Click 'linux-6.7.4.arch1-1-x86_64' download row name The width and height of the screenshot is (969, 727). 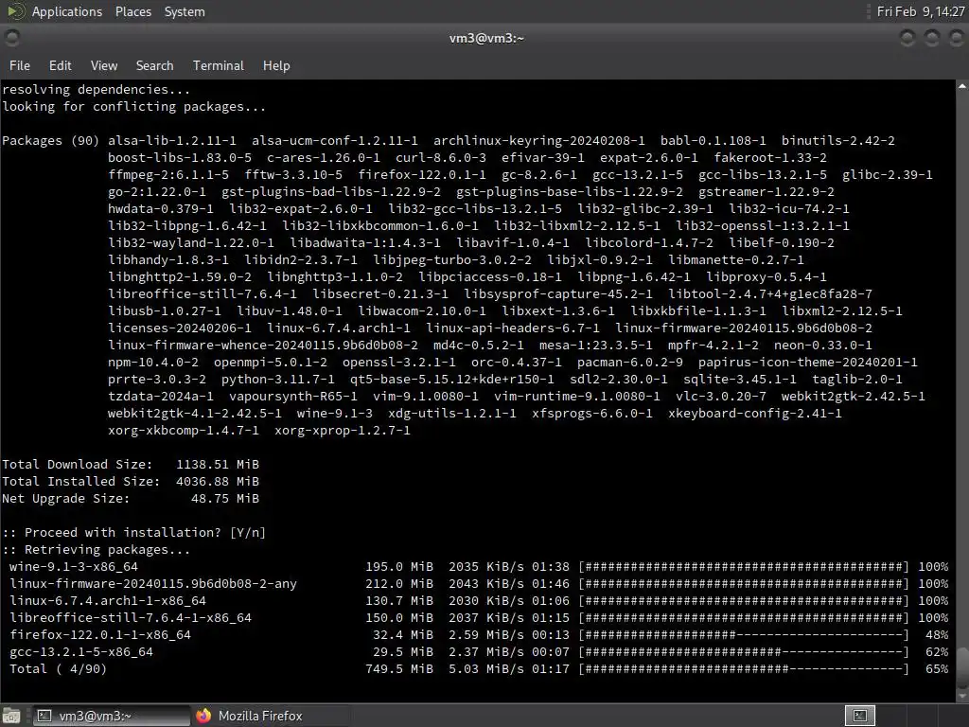108,601
